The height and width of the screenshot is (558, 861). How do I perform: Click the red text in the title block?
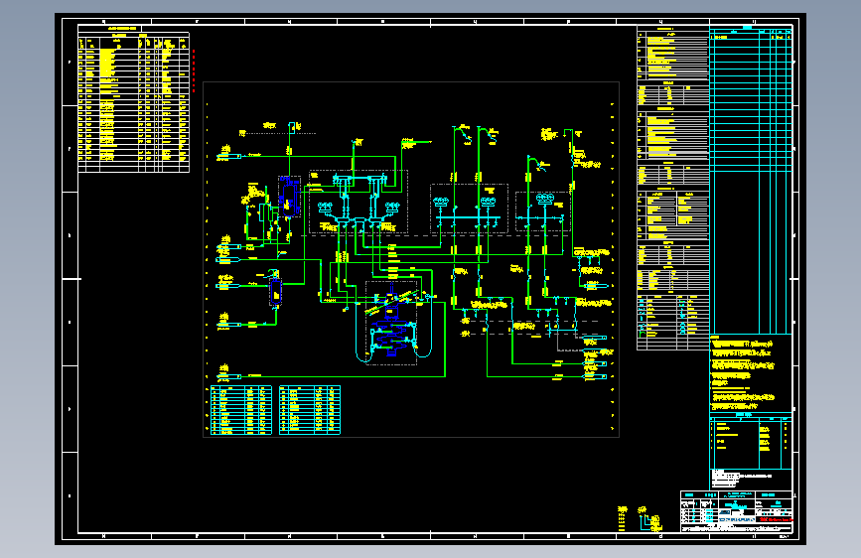[776, 519]
